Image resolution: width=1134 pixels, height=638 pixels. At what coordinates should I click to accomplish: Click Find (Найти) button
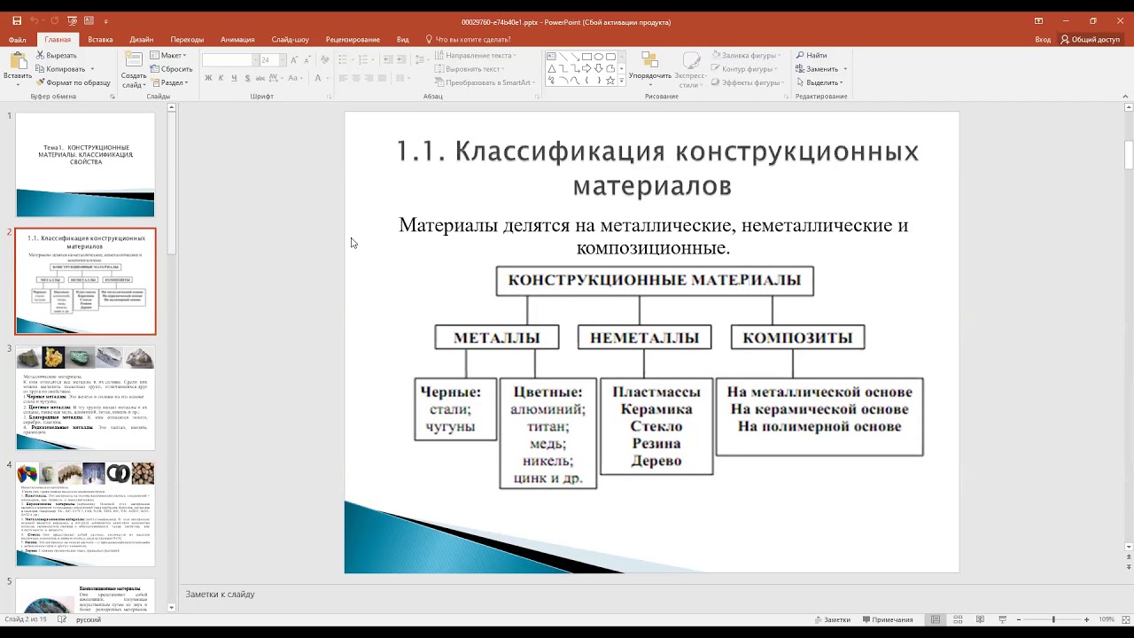click(812, 55)
